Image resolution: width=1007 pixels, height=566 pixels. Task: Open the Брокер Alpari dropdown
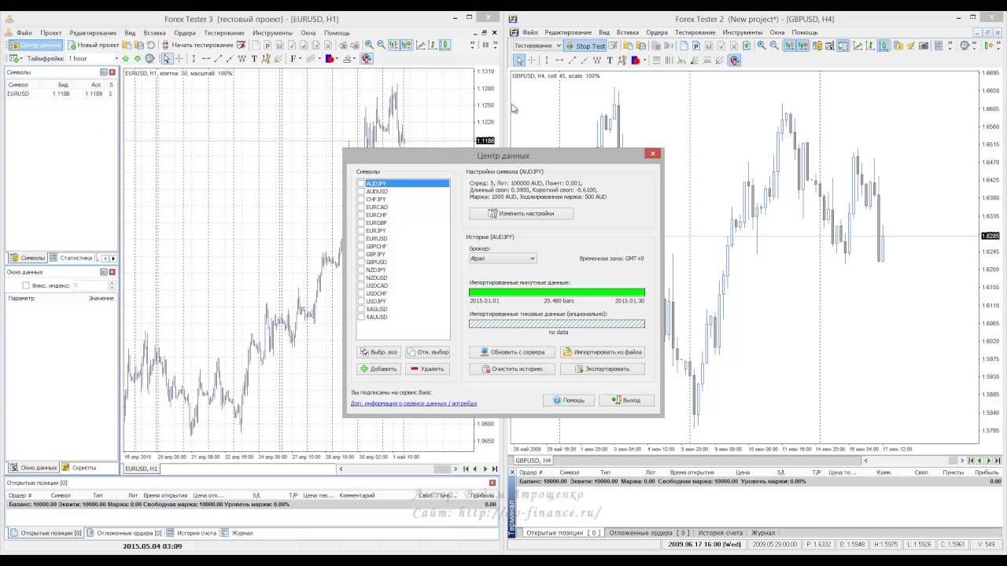[503, 258]
